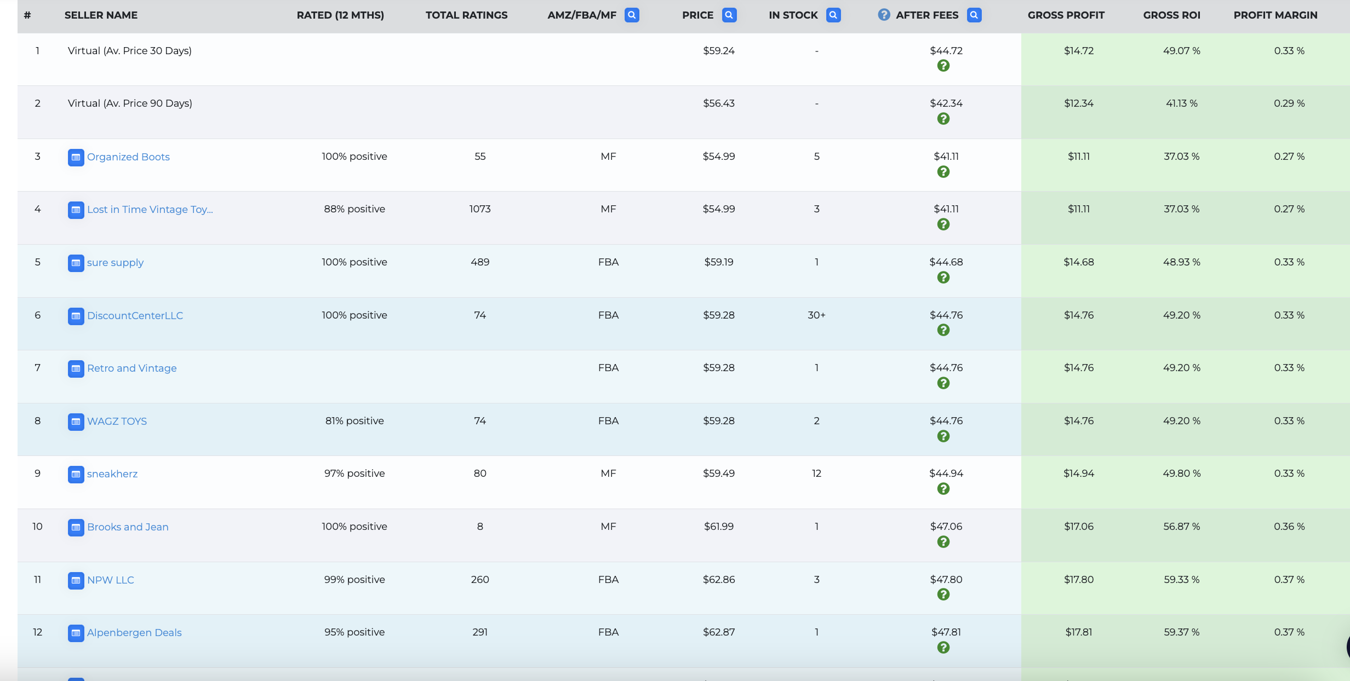This screenshot has width=1350, height=681.
Task: Click the help icon in DiscountCenterLLC row
Action: tap(943, 330)
